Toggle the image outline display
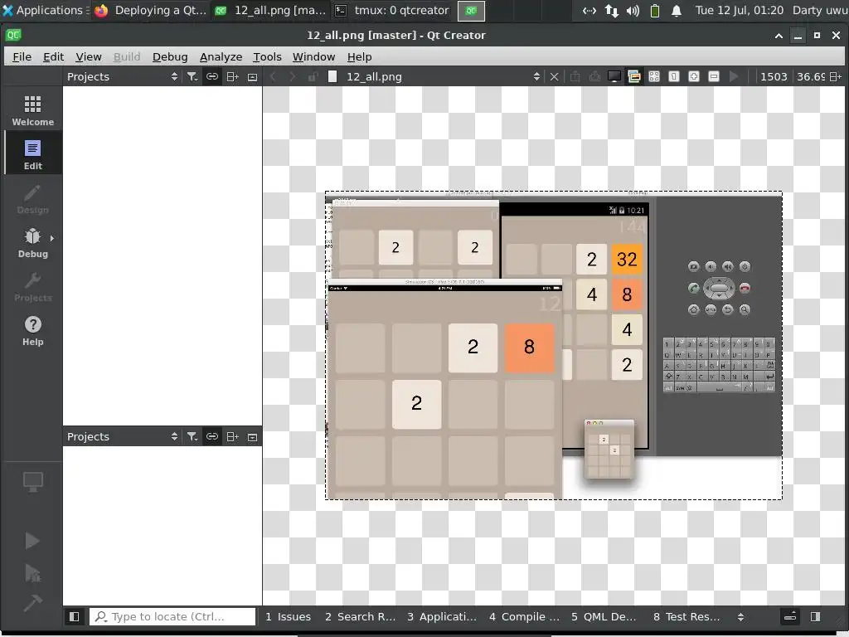The height and width of the screenshot is (637, 849). (x=634, y=77)
